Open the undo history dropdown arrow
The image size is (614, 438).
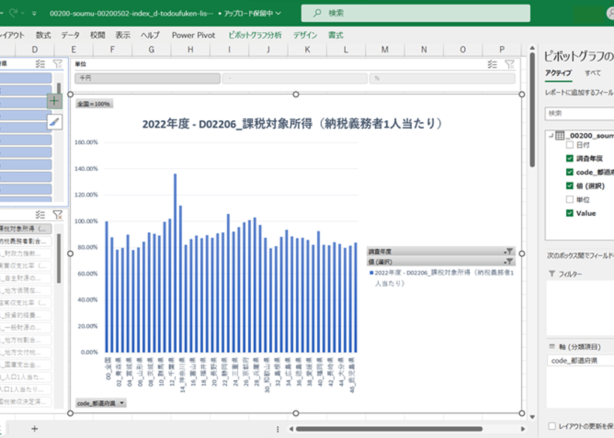pyautogui.click(x=1, y=13)
